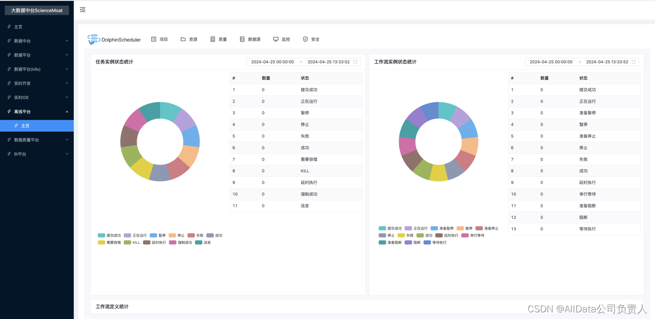Click the DolphinScheduler logo icon

[x=94, y=39]
